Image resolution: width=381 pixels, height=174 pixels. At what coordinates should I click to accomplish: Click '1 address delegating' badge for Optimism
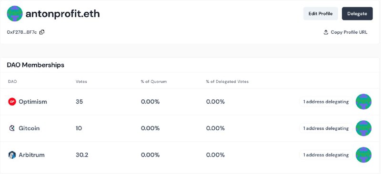326,102
